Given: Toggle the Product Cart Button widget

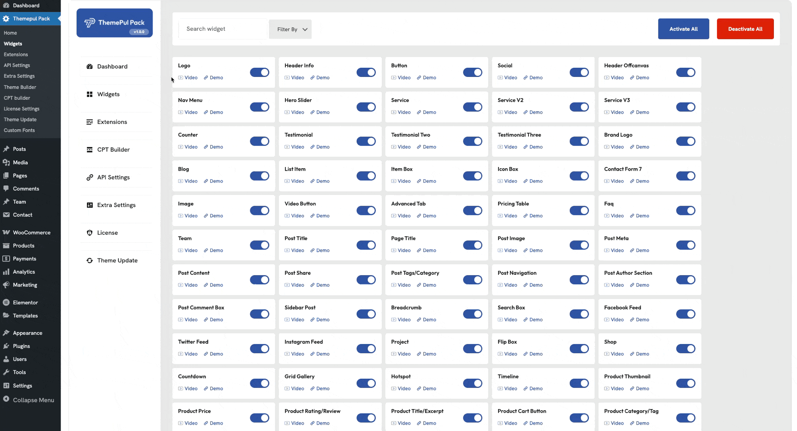Looking at the screenshot, I should [579, 418].
